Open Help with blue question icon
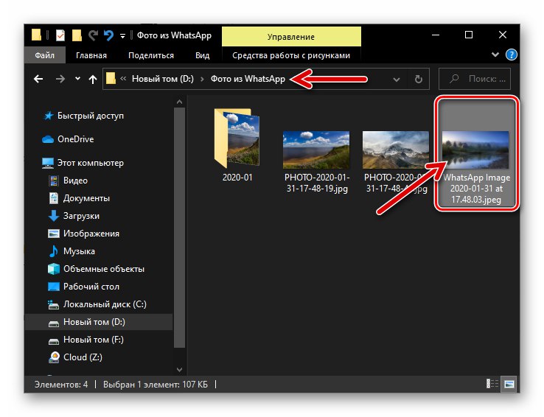Image resolution: width=544 pixels, height=417 pixels. (512, 55)
